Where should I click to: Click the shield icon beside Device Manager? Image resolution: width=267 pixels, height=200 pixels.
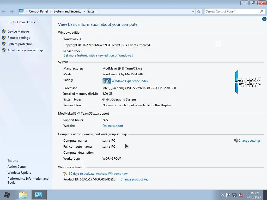[4, 32]
